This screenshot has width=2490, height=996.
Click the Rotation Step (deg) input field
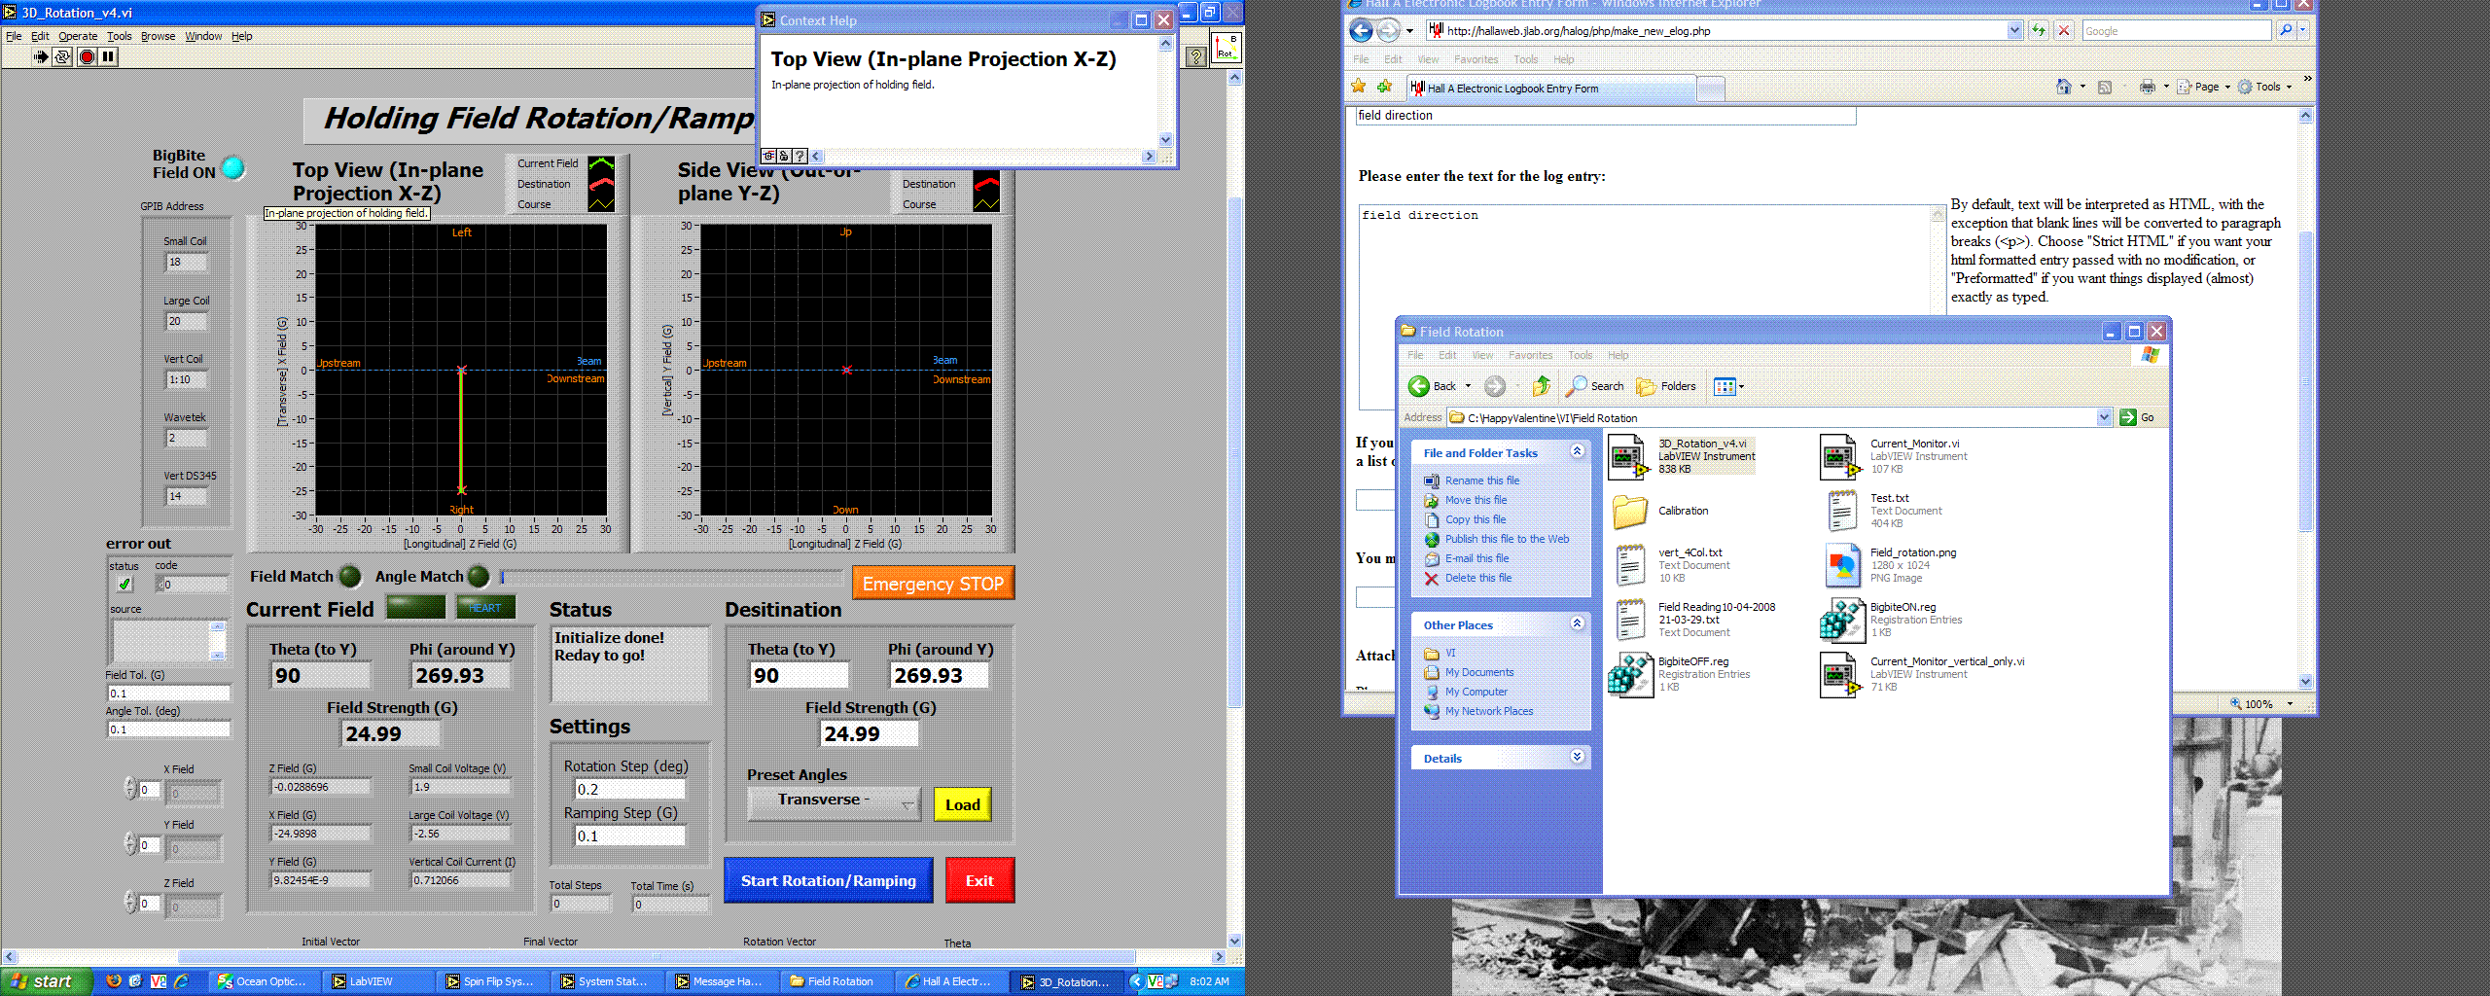click(x=629, y=789)
